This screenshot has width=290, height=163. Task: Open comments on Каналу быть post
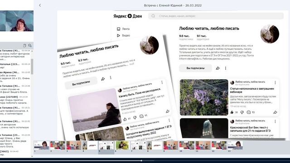pos(141,116)
